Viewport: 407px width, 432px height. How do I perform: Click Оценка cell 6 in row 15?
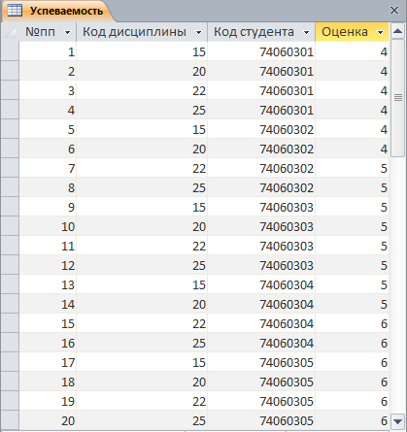pos(353,323)
